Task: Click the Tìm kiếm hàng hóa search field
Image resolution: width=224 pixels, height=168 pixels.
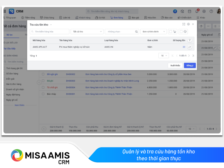Action: tap(49, 31)
